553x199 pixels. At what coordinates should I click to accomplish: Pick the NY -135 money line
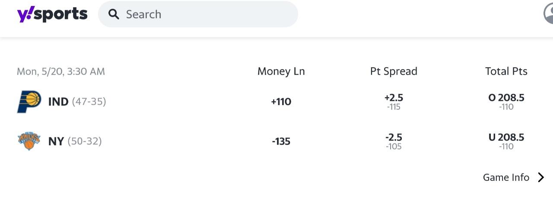click(281, 141)
